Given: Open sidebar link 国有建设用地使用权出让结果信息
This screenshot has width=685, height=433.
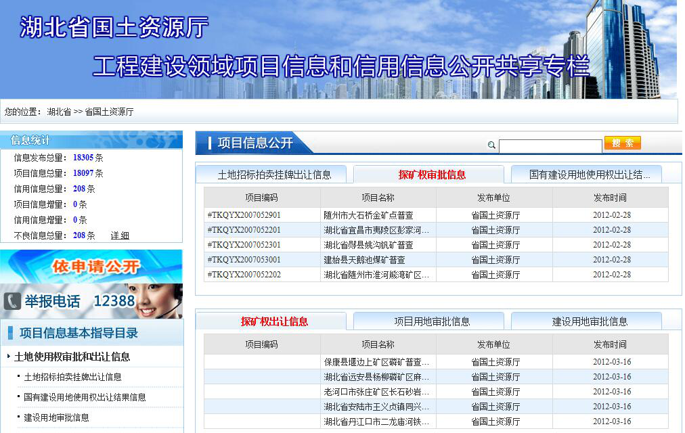Looking at the screenshot, I should pyautogui.click(x=85, y=397).
